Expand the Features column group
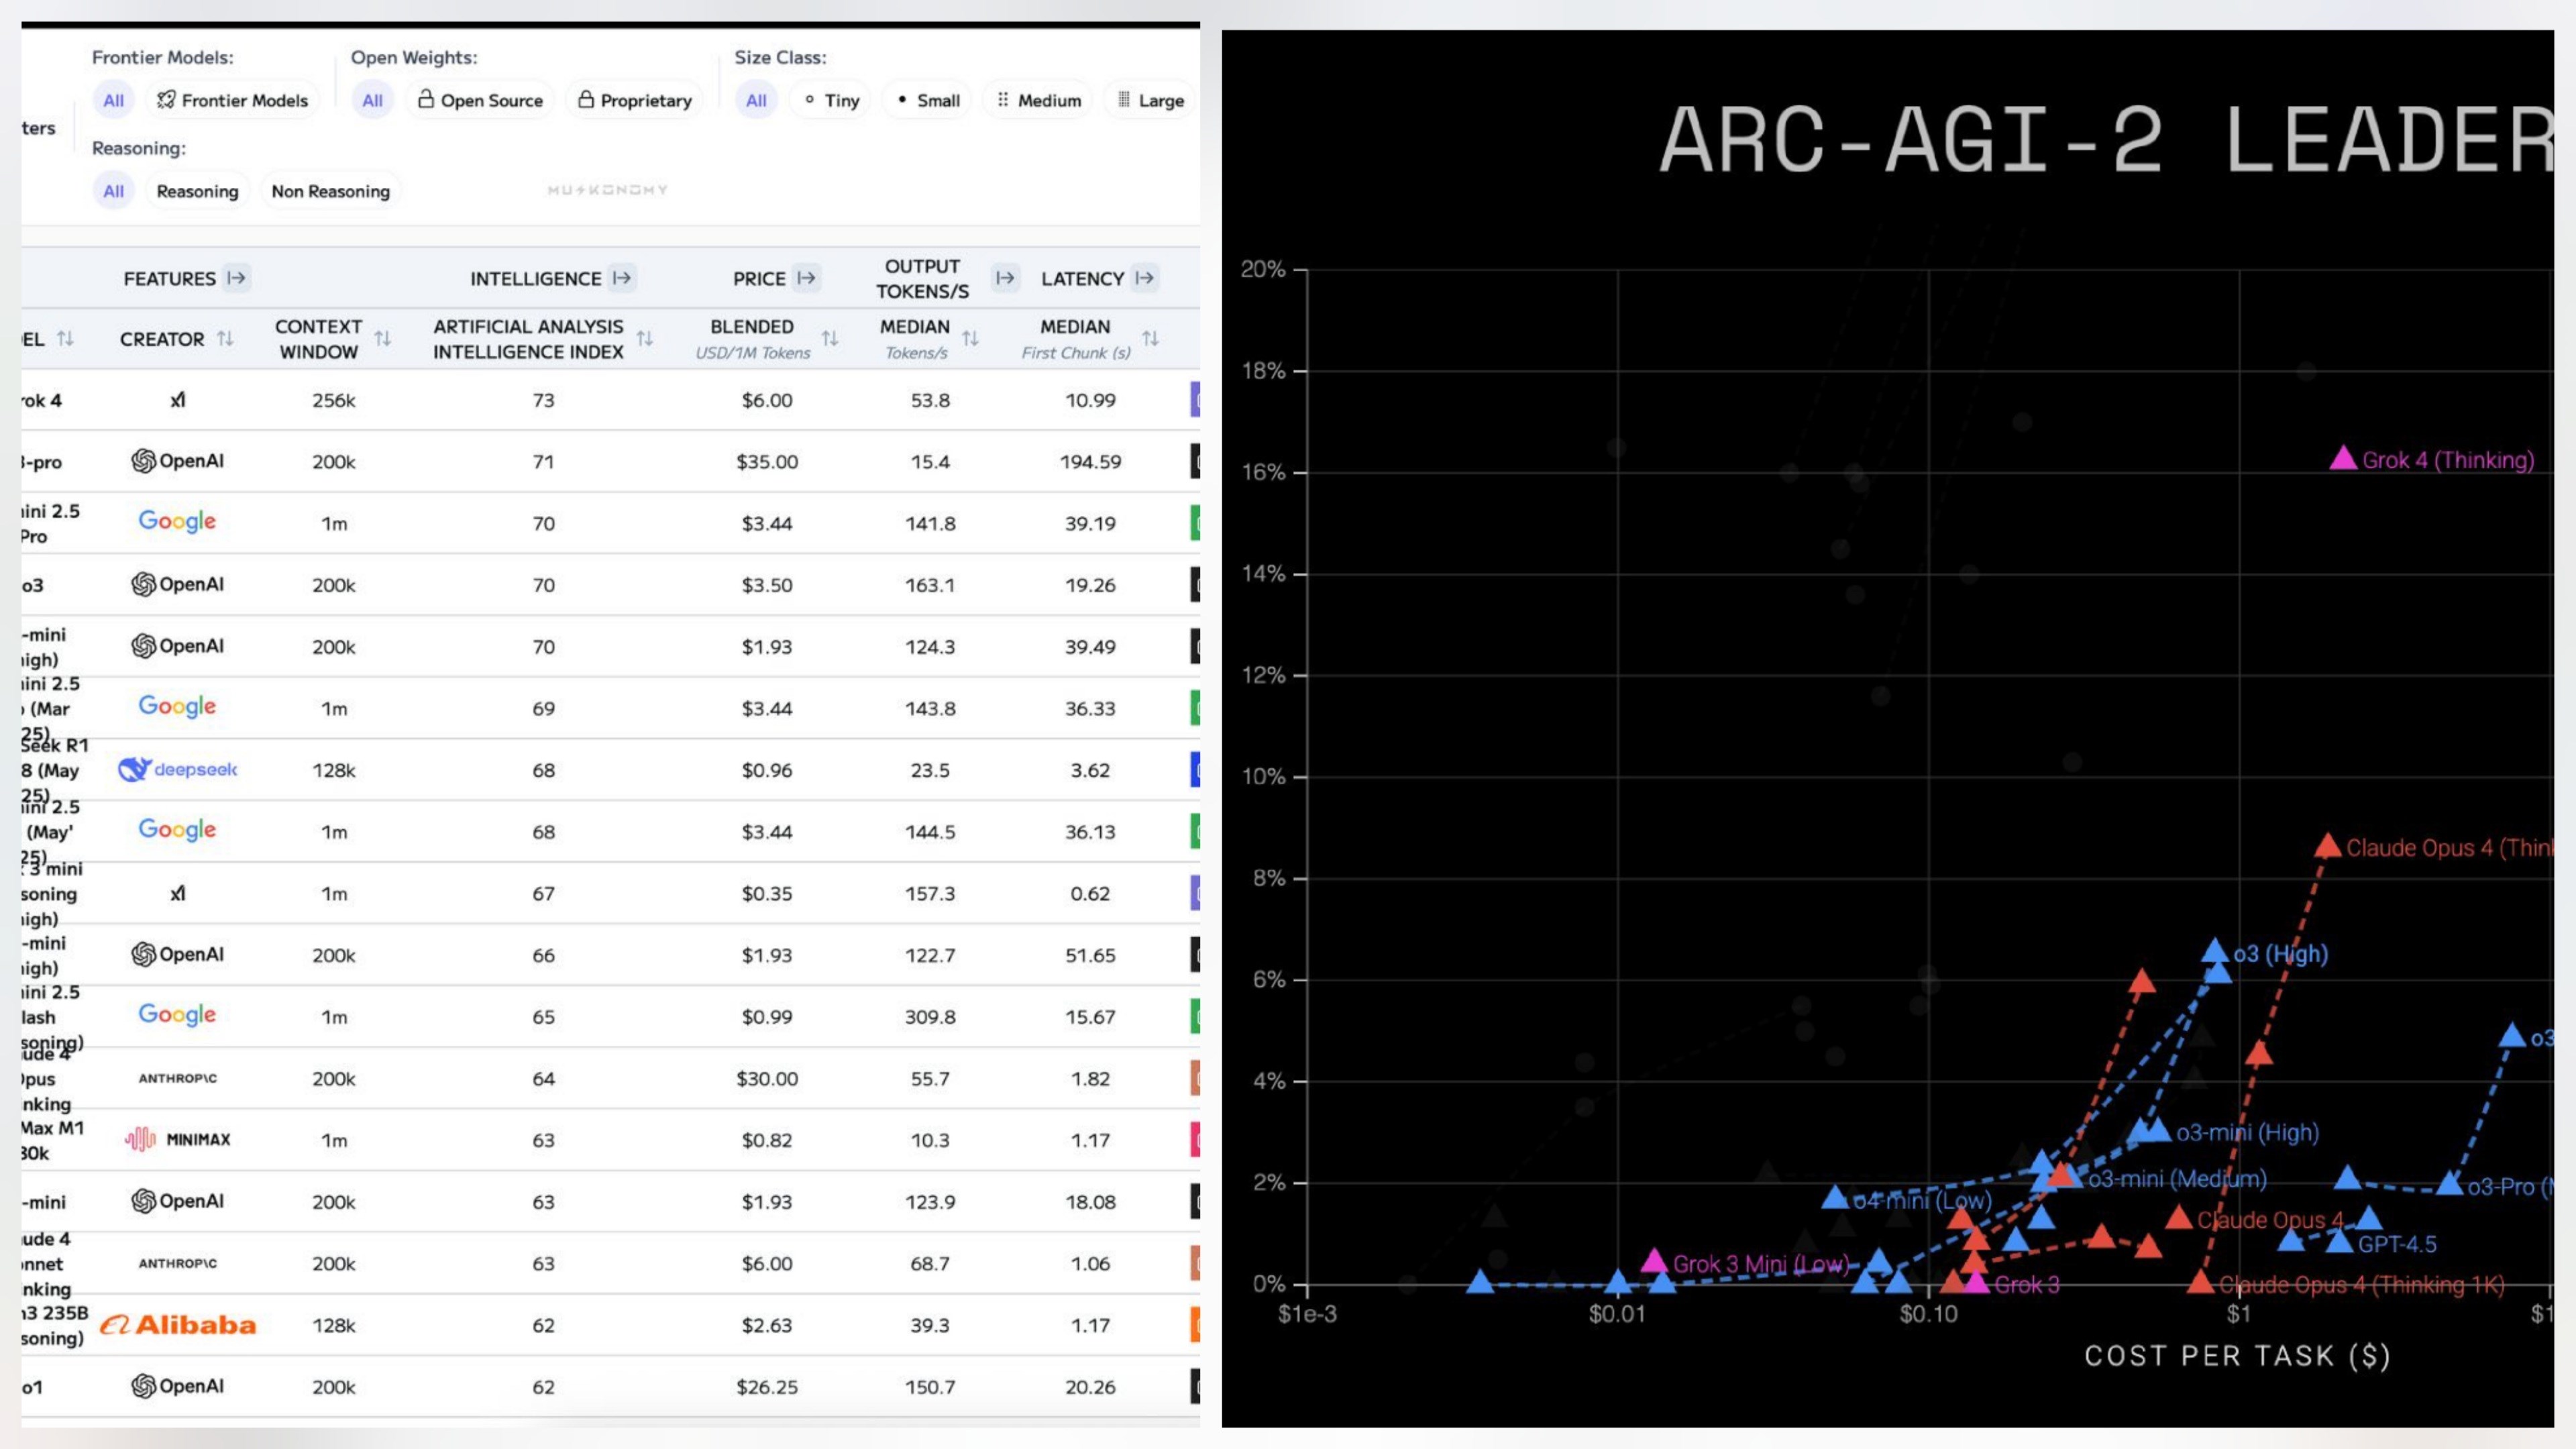Viewport: 2576px width, 1449px height. (x=236, y=278)
